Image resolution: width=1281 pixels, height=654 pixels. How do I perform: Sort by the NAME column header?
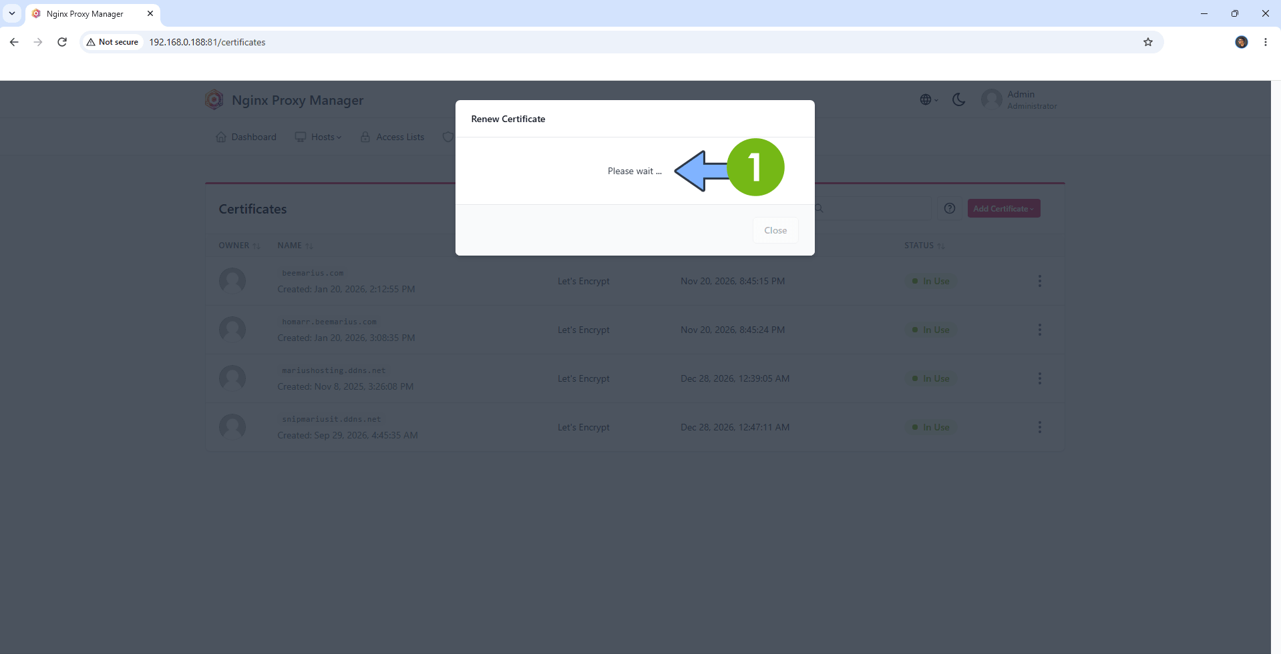click(x=295, y=246)
